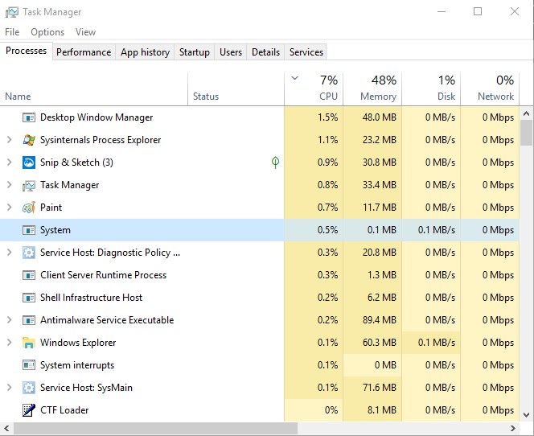Click the green leaf suspended status icon

click(276, 162)
